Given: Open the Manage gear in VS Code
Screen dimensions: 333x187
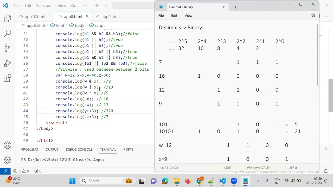Looking at the screenshot, I should tap(8, 160).
